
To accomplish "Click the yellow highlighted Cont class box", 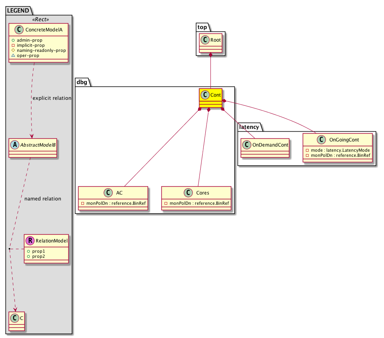I will point(211,98).
